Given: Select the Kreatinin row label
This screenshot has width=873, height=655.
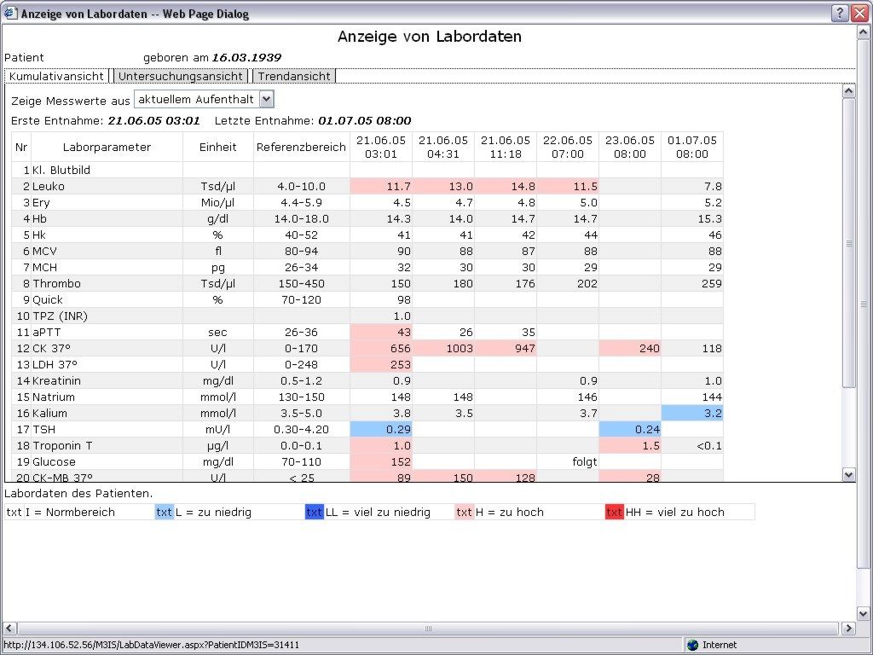Looking at the screenshot, I should [x=56, y=380].
